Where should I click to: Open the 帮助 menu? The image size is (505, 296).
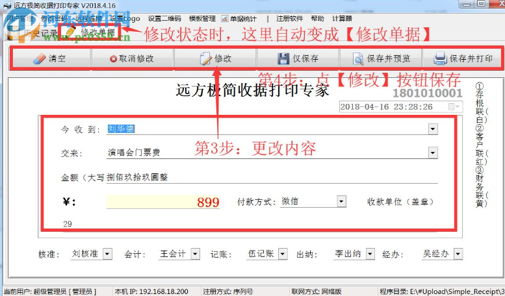(317, 19)
